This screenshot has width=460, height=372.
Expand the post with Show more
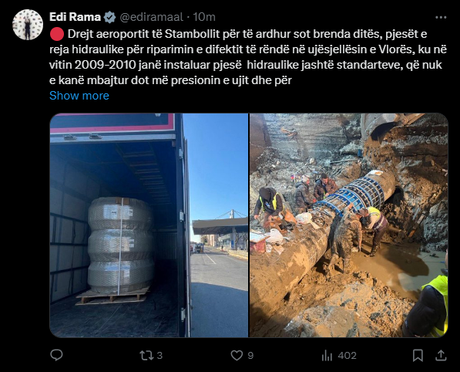(79, 96)
